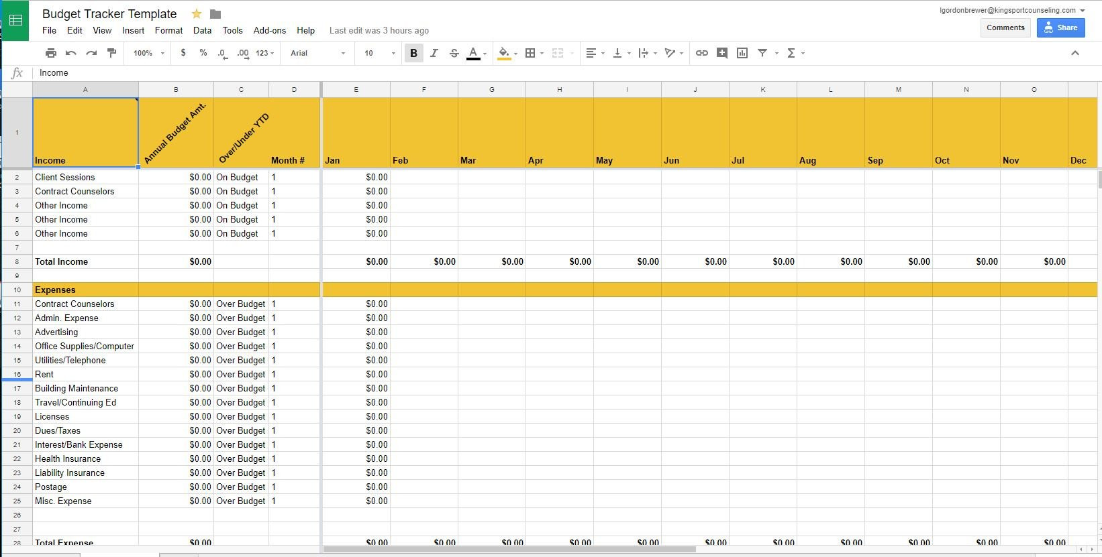The image size is (1102, 557).
Task: Open the font size 10 dropdown
Action: click(379, 53)
